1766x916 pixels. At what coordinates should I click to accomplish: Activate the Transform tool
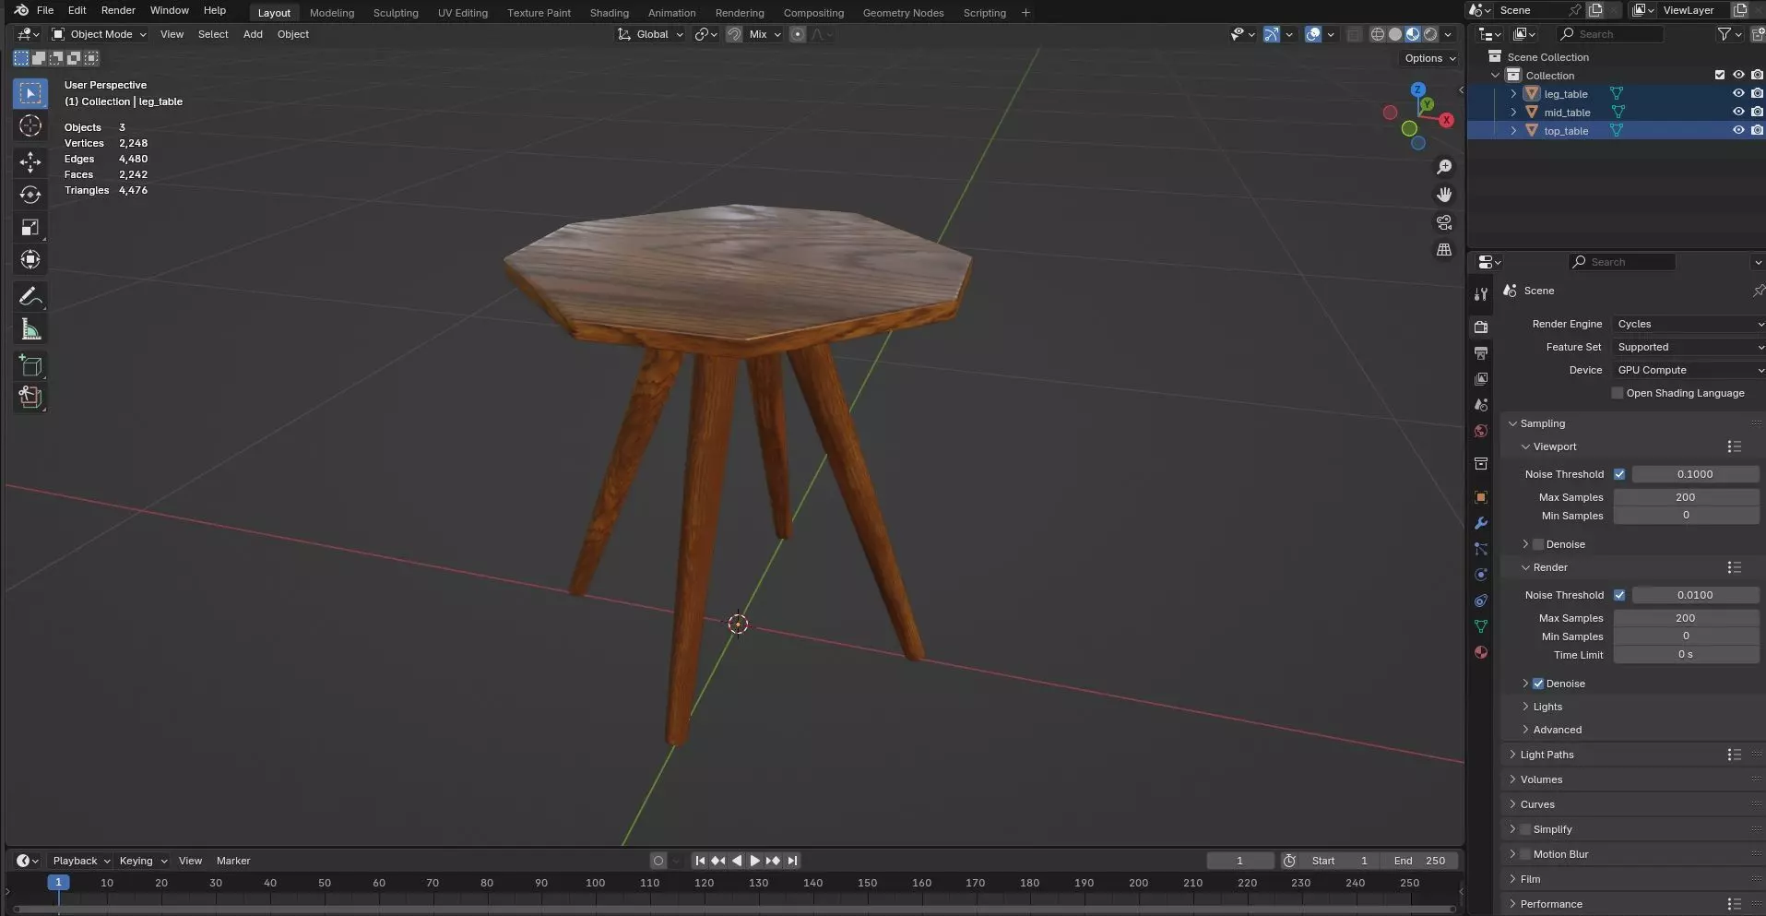pos(30,259)
